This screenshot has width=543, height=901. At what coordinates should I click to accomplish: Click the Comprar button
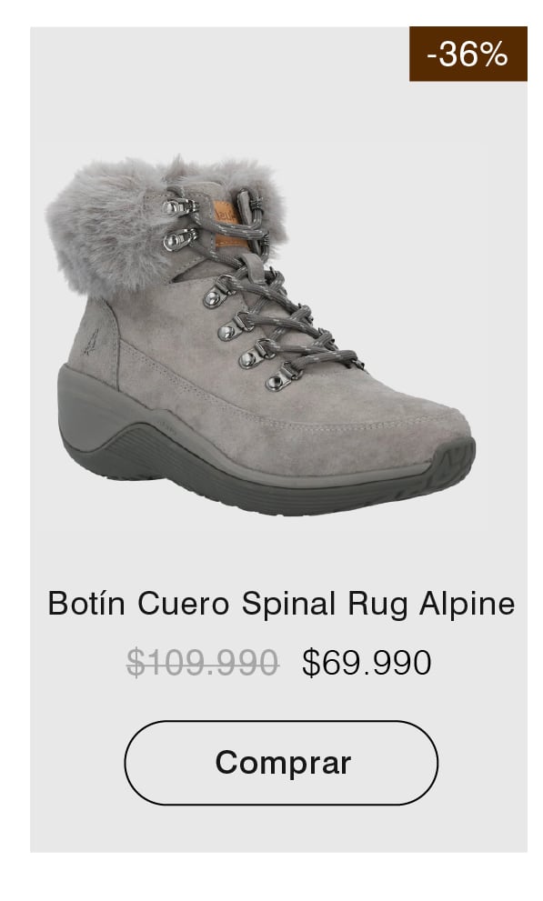coord(281,762)
